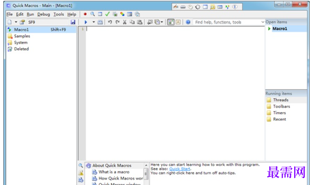The width and height of the screenshot is (313, 185).
Task: Click the keyboard key icon in floating toolbar
Action: pyautogui.click(x=183, y=7)
